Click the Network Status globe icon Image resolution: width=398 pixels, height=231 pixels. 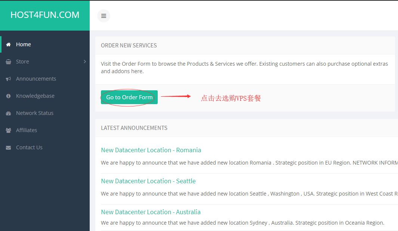[x=8, y=113]
